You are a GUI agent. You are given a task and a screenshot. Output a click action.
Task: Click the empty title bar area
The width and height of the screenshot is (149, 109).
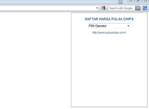click(x=59, y=2)
